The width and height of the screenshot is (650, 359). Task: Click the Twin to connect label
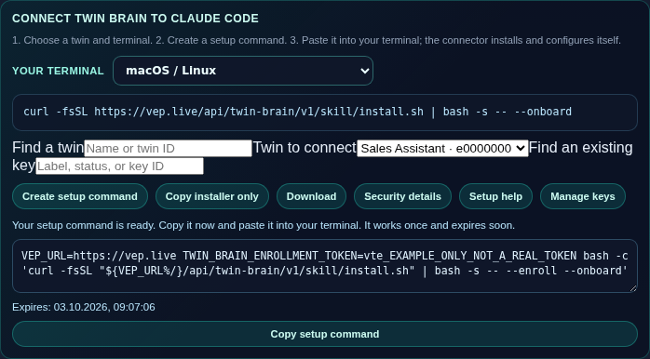305,147
